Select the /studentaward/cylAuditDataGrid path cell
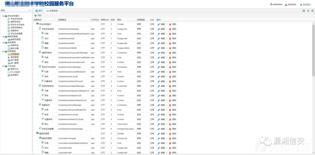Image resolution: width=315 pixels, height=155 pixels. [x=74, y=110]
